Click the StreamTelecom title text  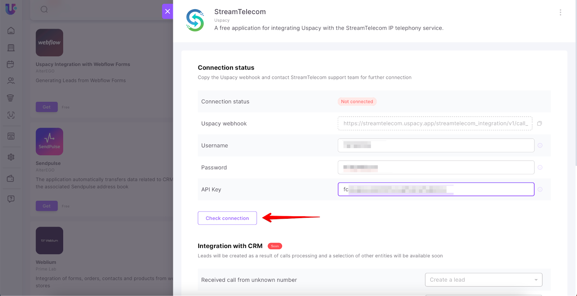coord(240,12)
